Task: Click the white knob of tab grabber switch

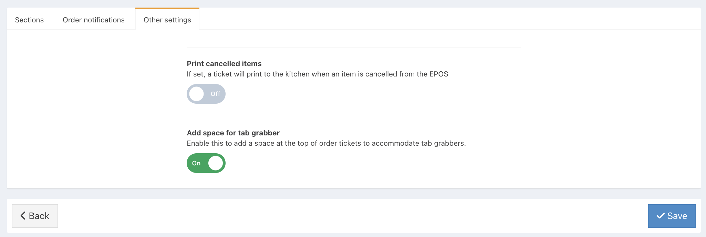Action: pos(216,163)
